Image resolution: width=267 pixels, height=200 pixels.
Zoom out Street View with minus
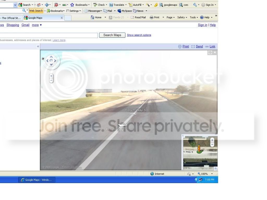click(51, 80)
